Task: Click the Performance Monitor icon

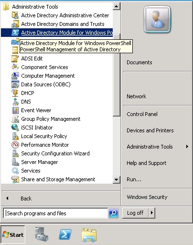Action: pyautogui.click(x=15, y=145)
